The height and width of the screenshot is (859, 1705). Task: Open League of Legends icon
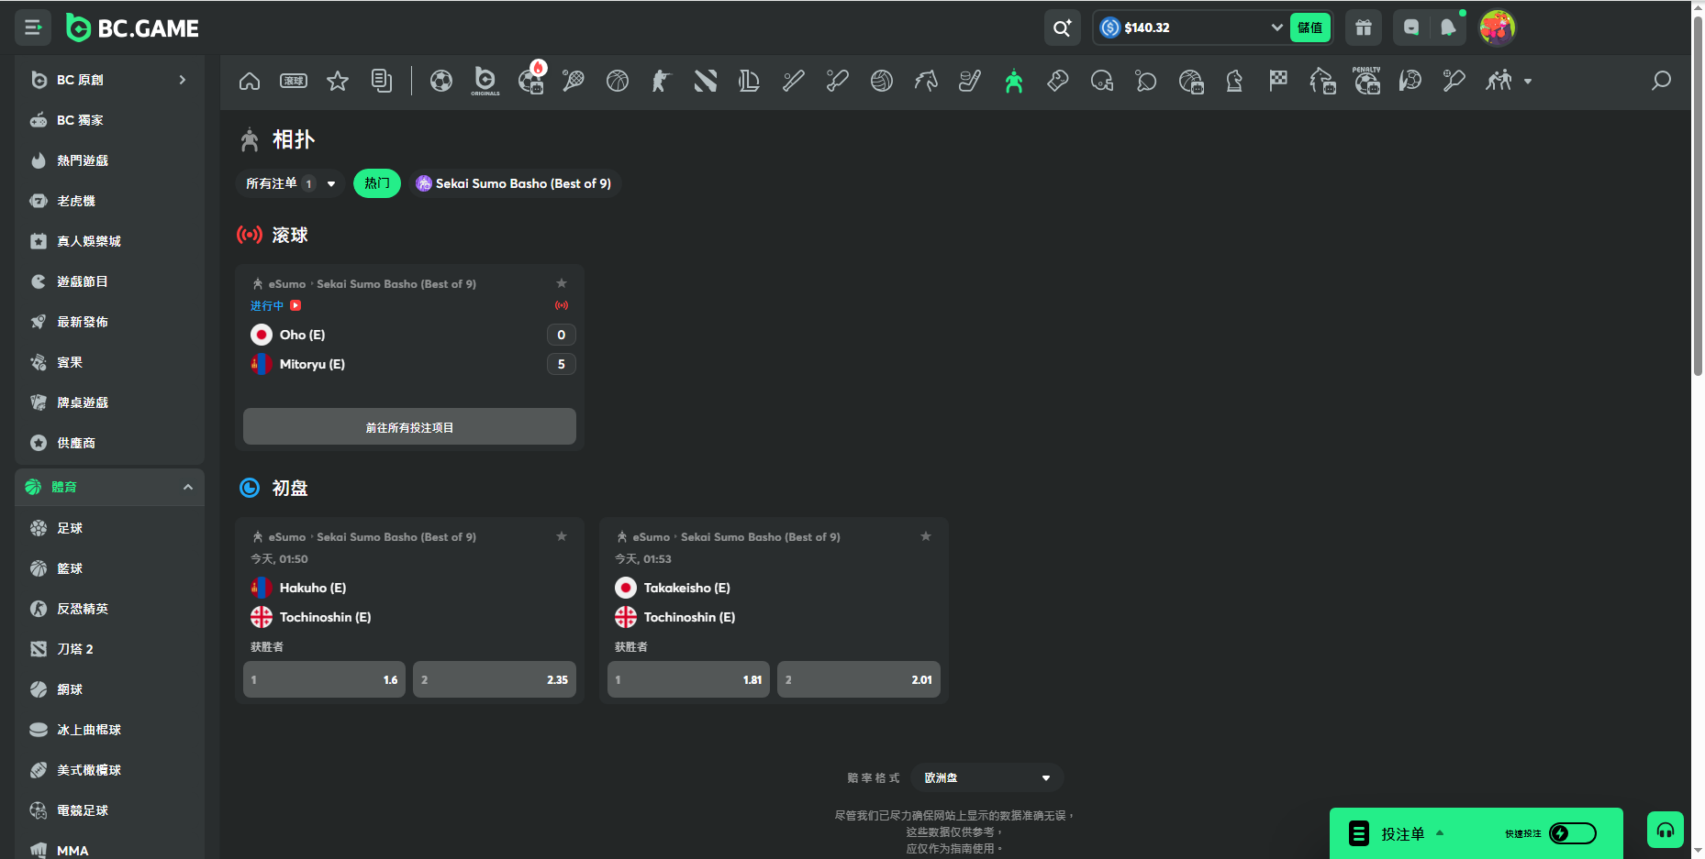750,81
